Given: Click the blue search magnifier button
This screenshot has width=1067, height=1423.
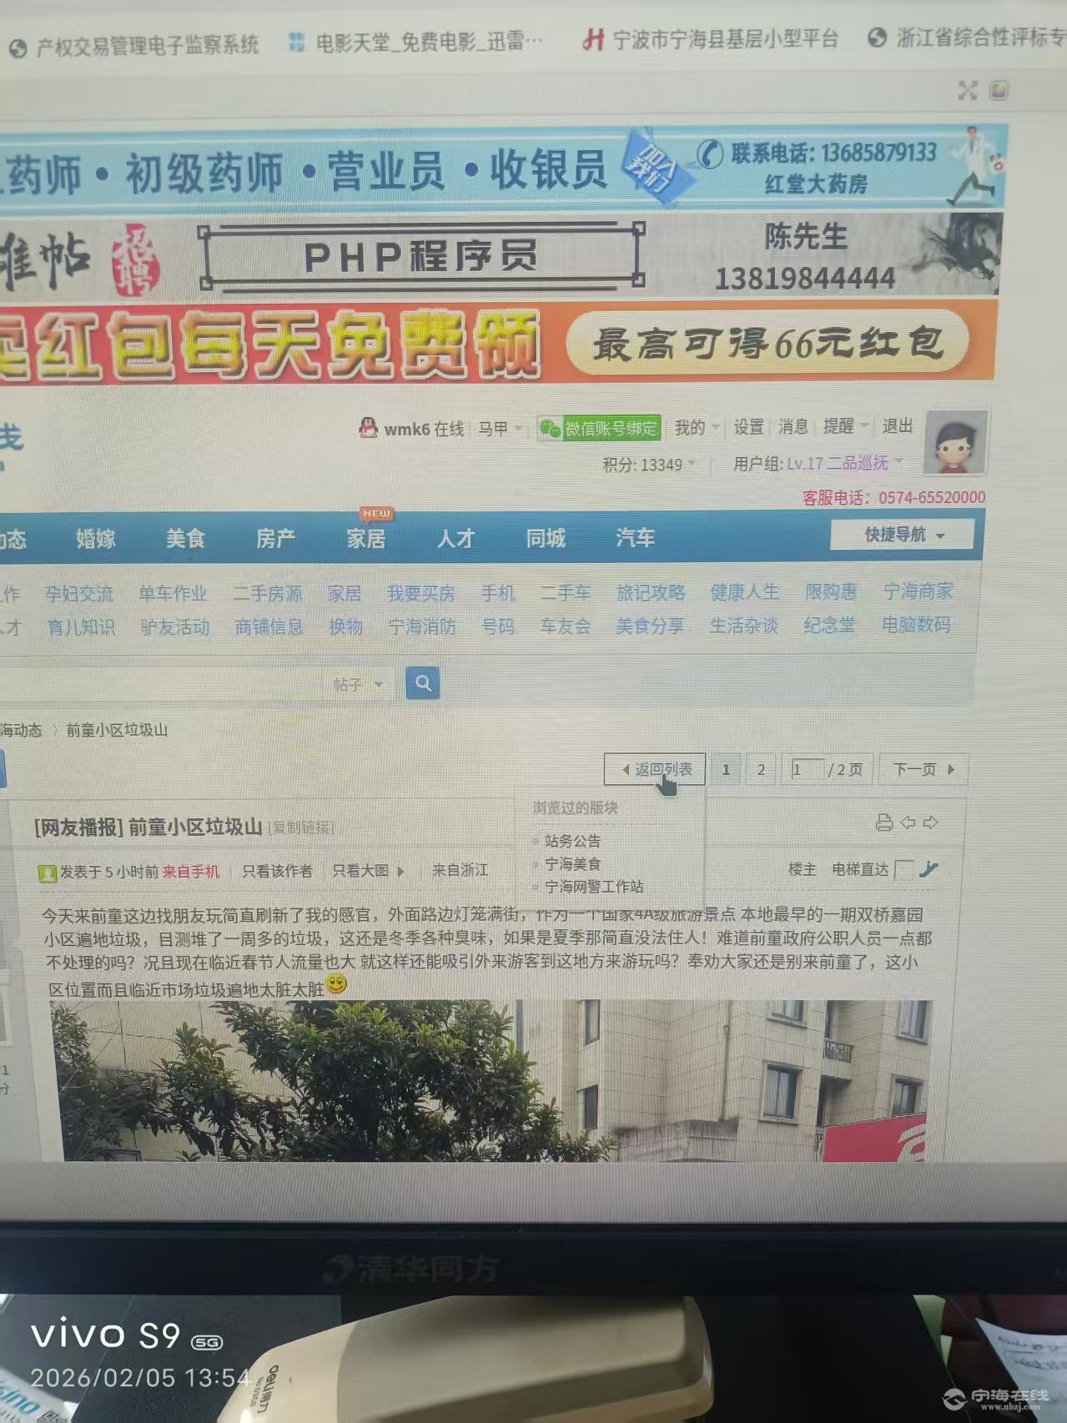Looking at the screenshot, I should point(423,683).
